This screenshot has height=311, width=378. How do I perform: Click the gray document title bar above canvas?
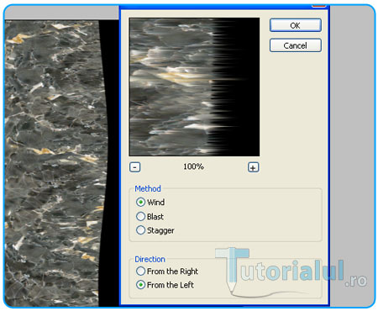tap(61, 13)
